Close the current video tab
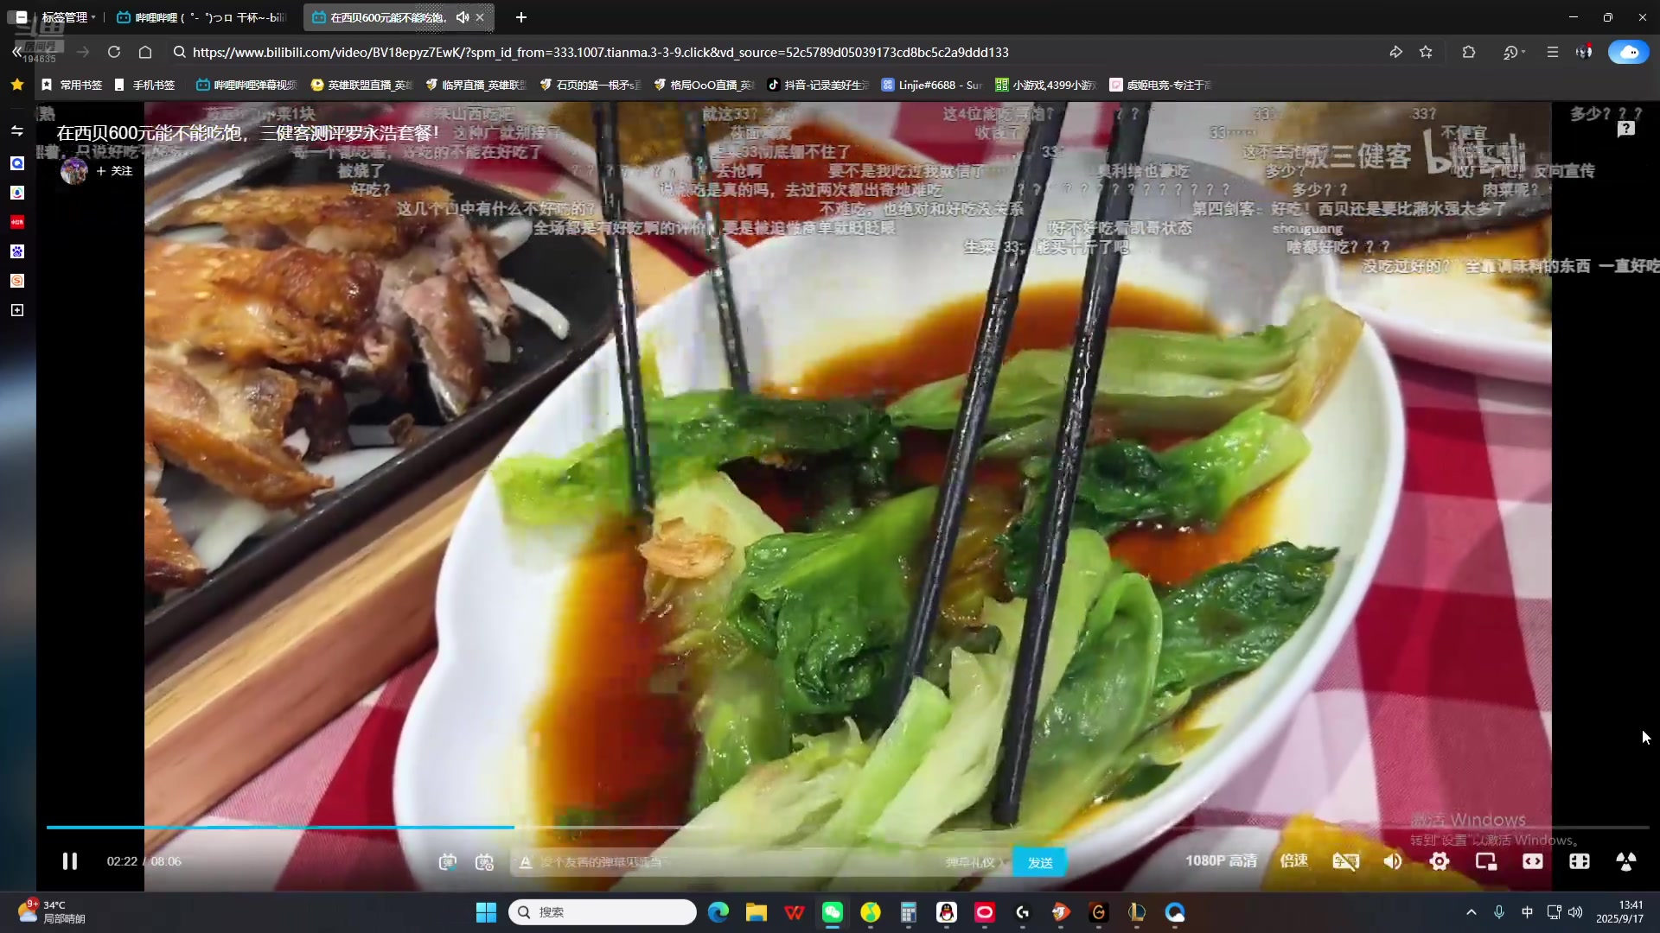The width and height of the screenshot is (1660, 933). (x=480, y=17)
